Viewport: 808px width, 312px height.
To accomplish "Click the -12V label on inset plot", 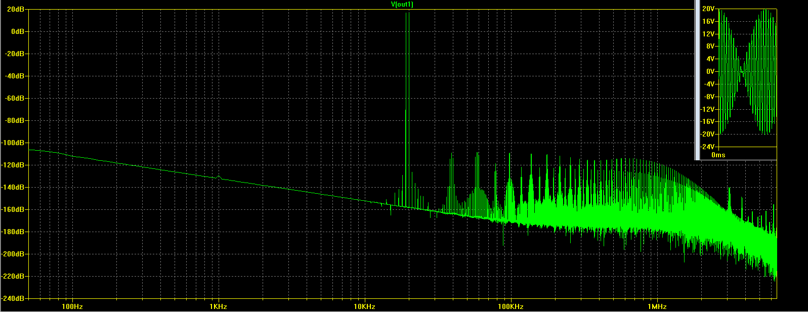I will [707, 109].
